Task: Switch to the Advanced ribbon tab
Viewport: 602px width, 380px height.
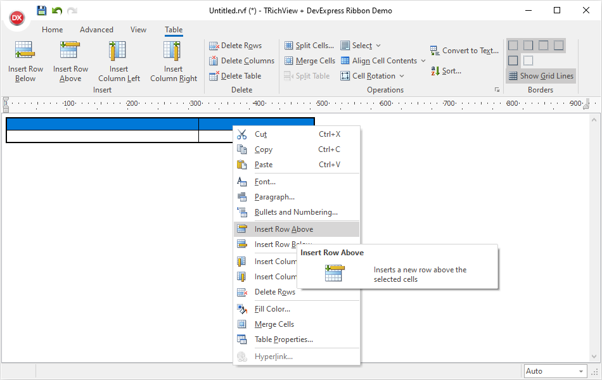Action: [x=96, y=30]
